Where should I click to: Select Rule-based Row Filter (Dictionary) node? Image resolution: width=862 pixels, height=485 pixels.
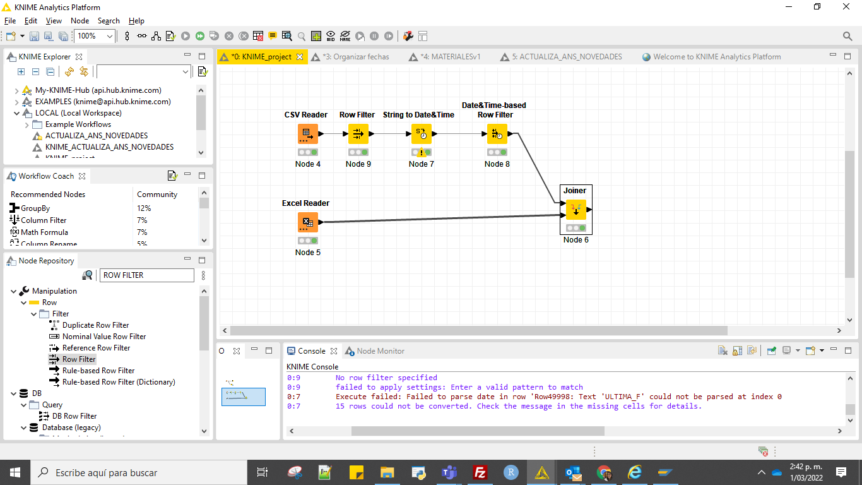click(x=119, y=382)
